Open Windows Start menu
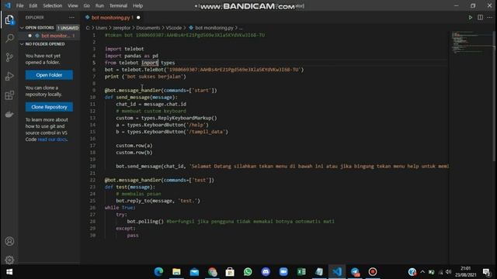 [x=9, y=272]
